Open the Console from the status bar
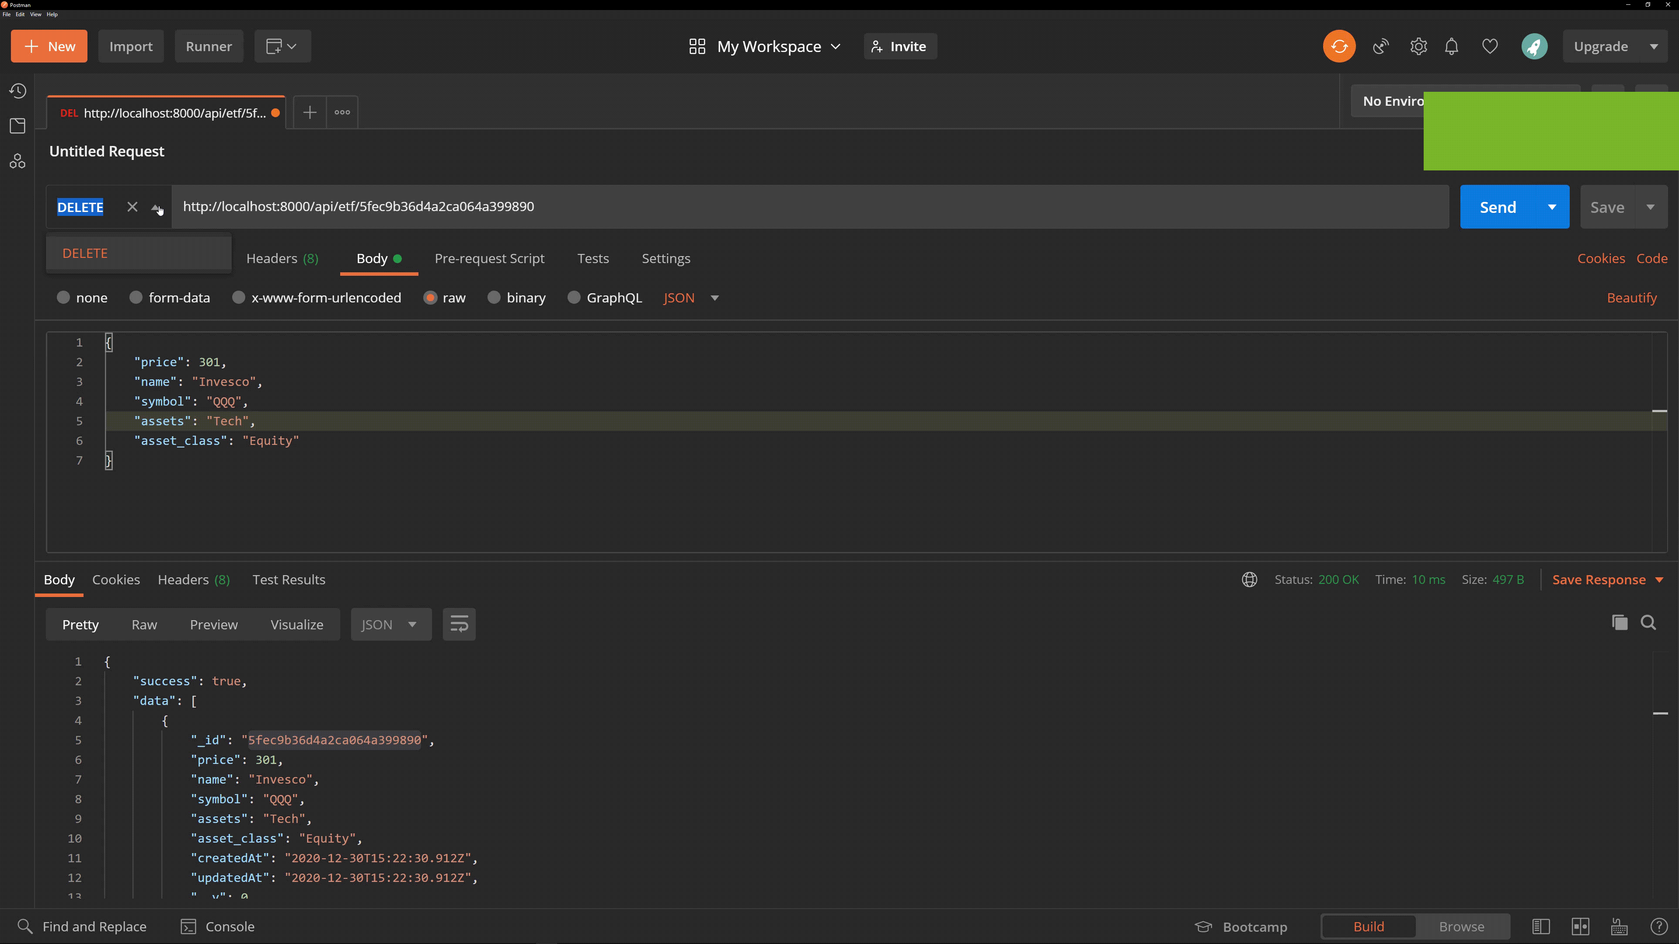The width and height of the screenshot is (1679, 944). (x=218, y=927)
